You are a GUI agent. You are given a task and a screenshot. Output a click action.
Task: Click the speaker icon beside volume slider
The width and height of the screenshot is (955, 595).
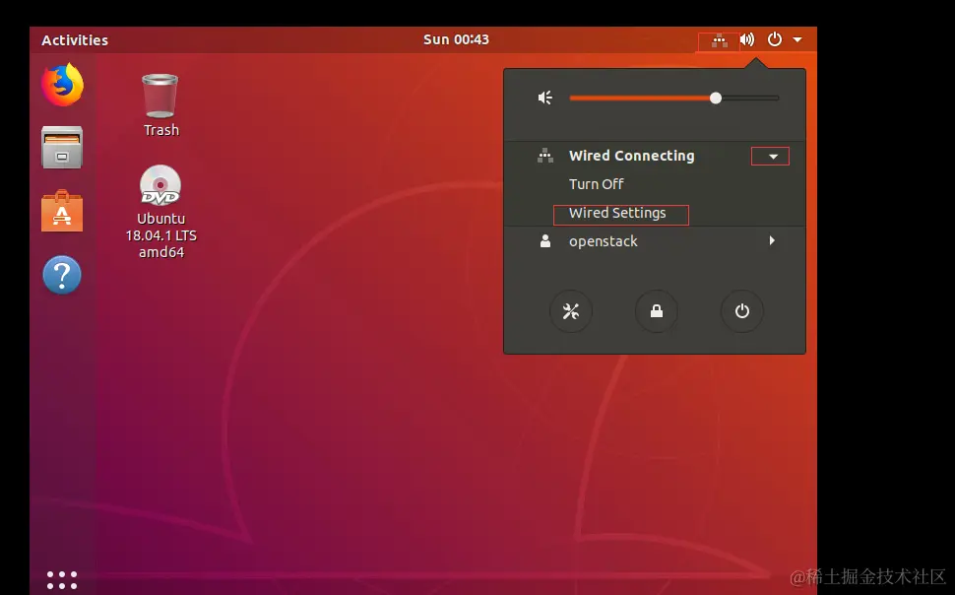pyautogui.click(x=545, y=98)
